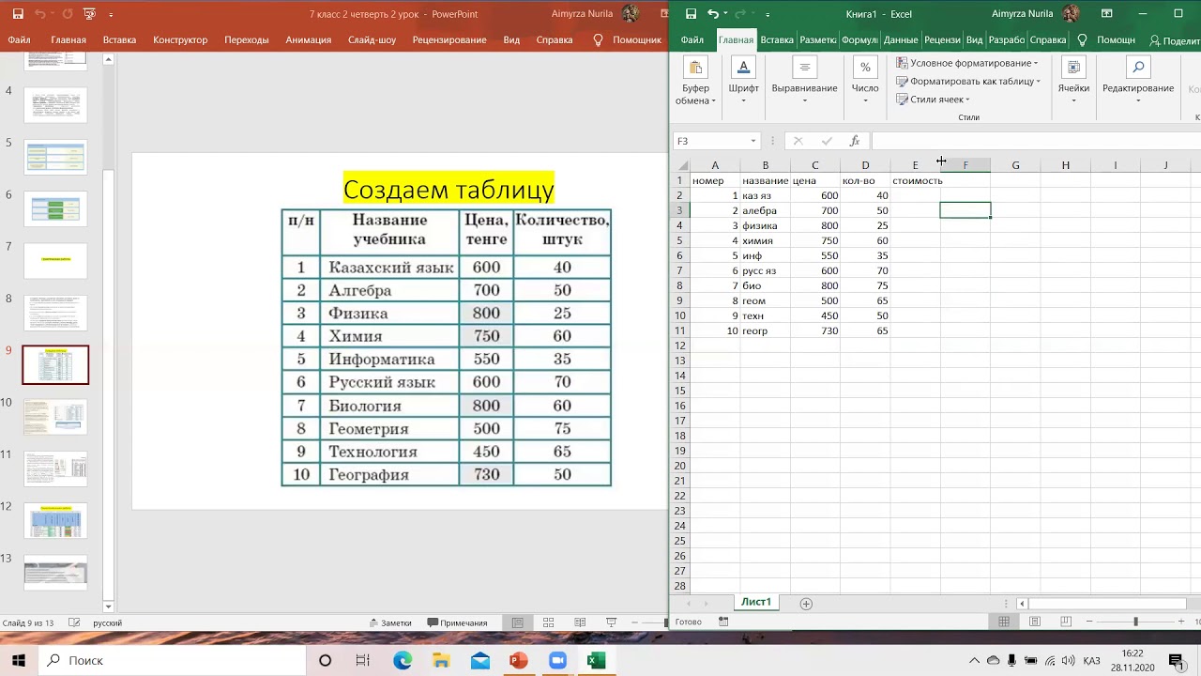Click the Excel ribbon display options icon
This screenshot has height=676, width=1201.
(1107, 14)
